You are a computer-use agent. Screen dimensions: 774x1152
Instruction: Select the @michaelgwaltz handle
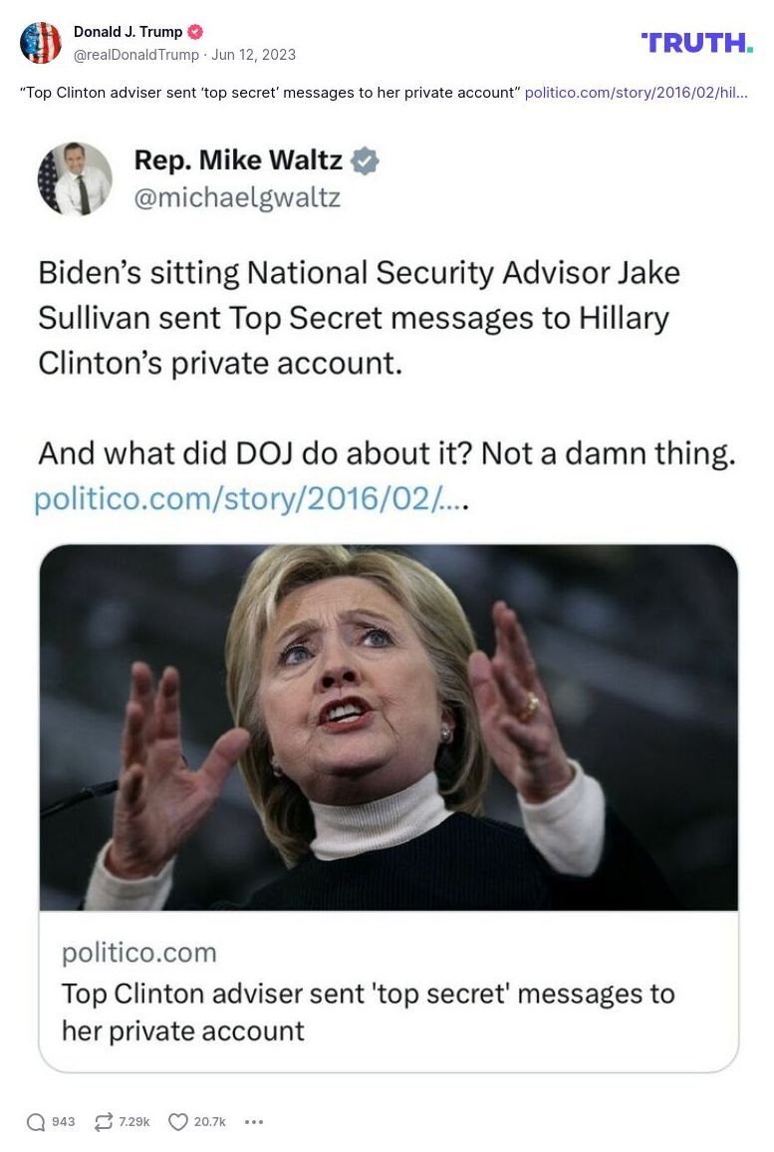click(x=237, y=197)
